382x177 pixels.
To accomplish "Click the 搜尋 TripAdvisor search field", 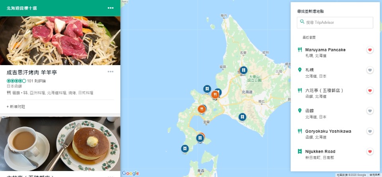I will pos(335,22).
